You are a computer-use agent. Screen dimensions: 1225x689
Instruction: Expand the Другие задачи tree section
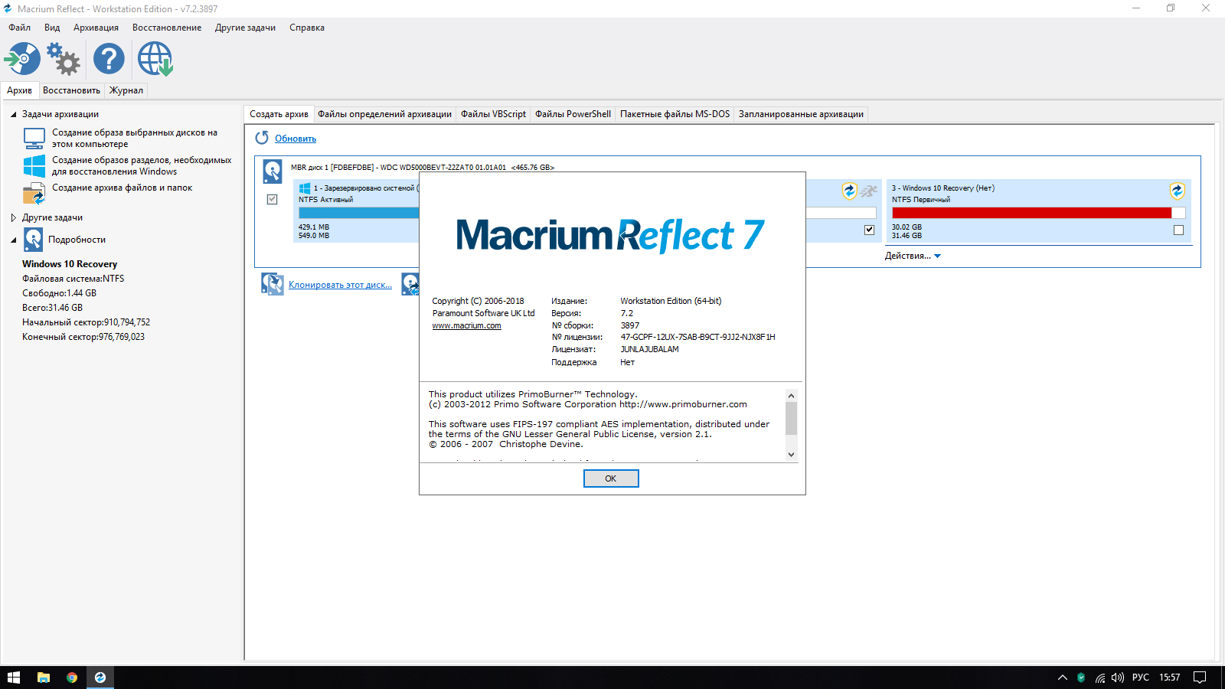coord(14,217)
